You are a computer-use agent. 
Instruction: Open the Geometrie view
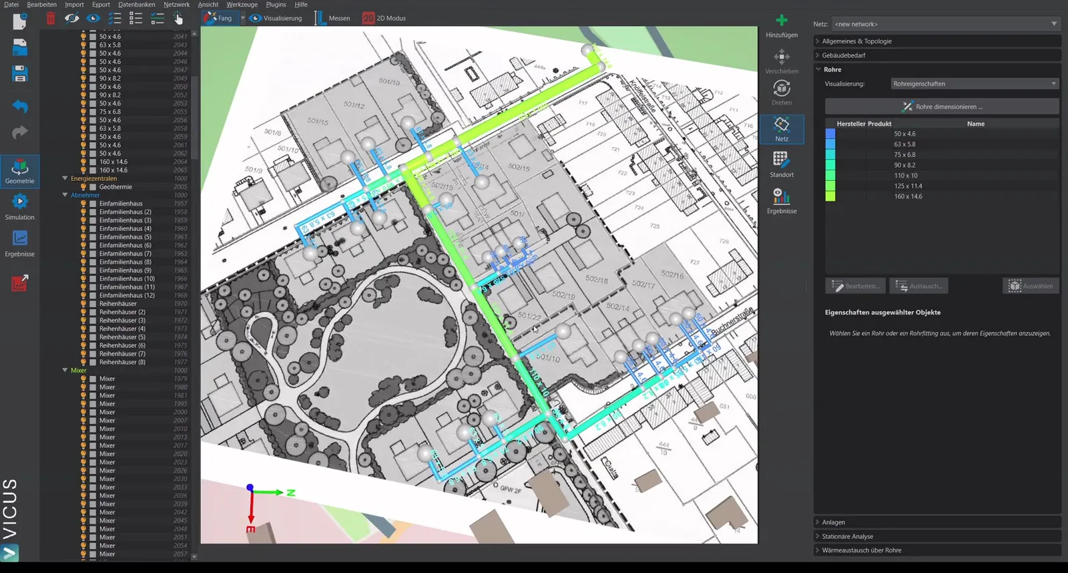tap(20, 172)
